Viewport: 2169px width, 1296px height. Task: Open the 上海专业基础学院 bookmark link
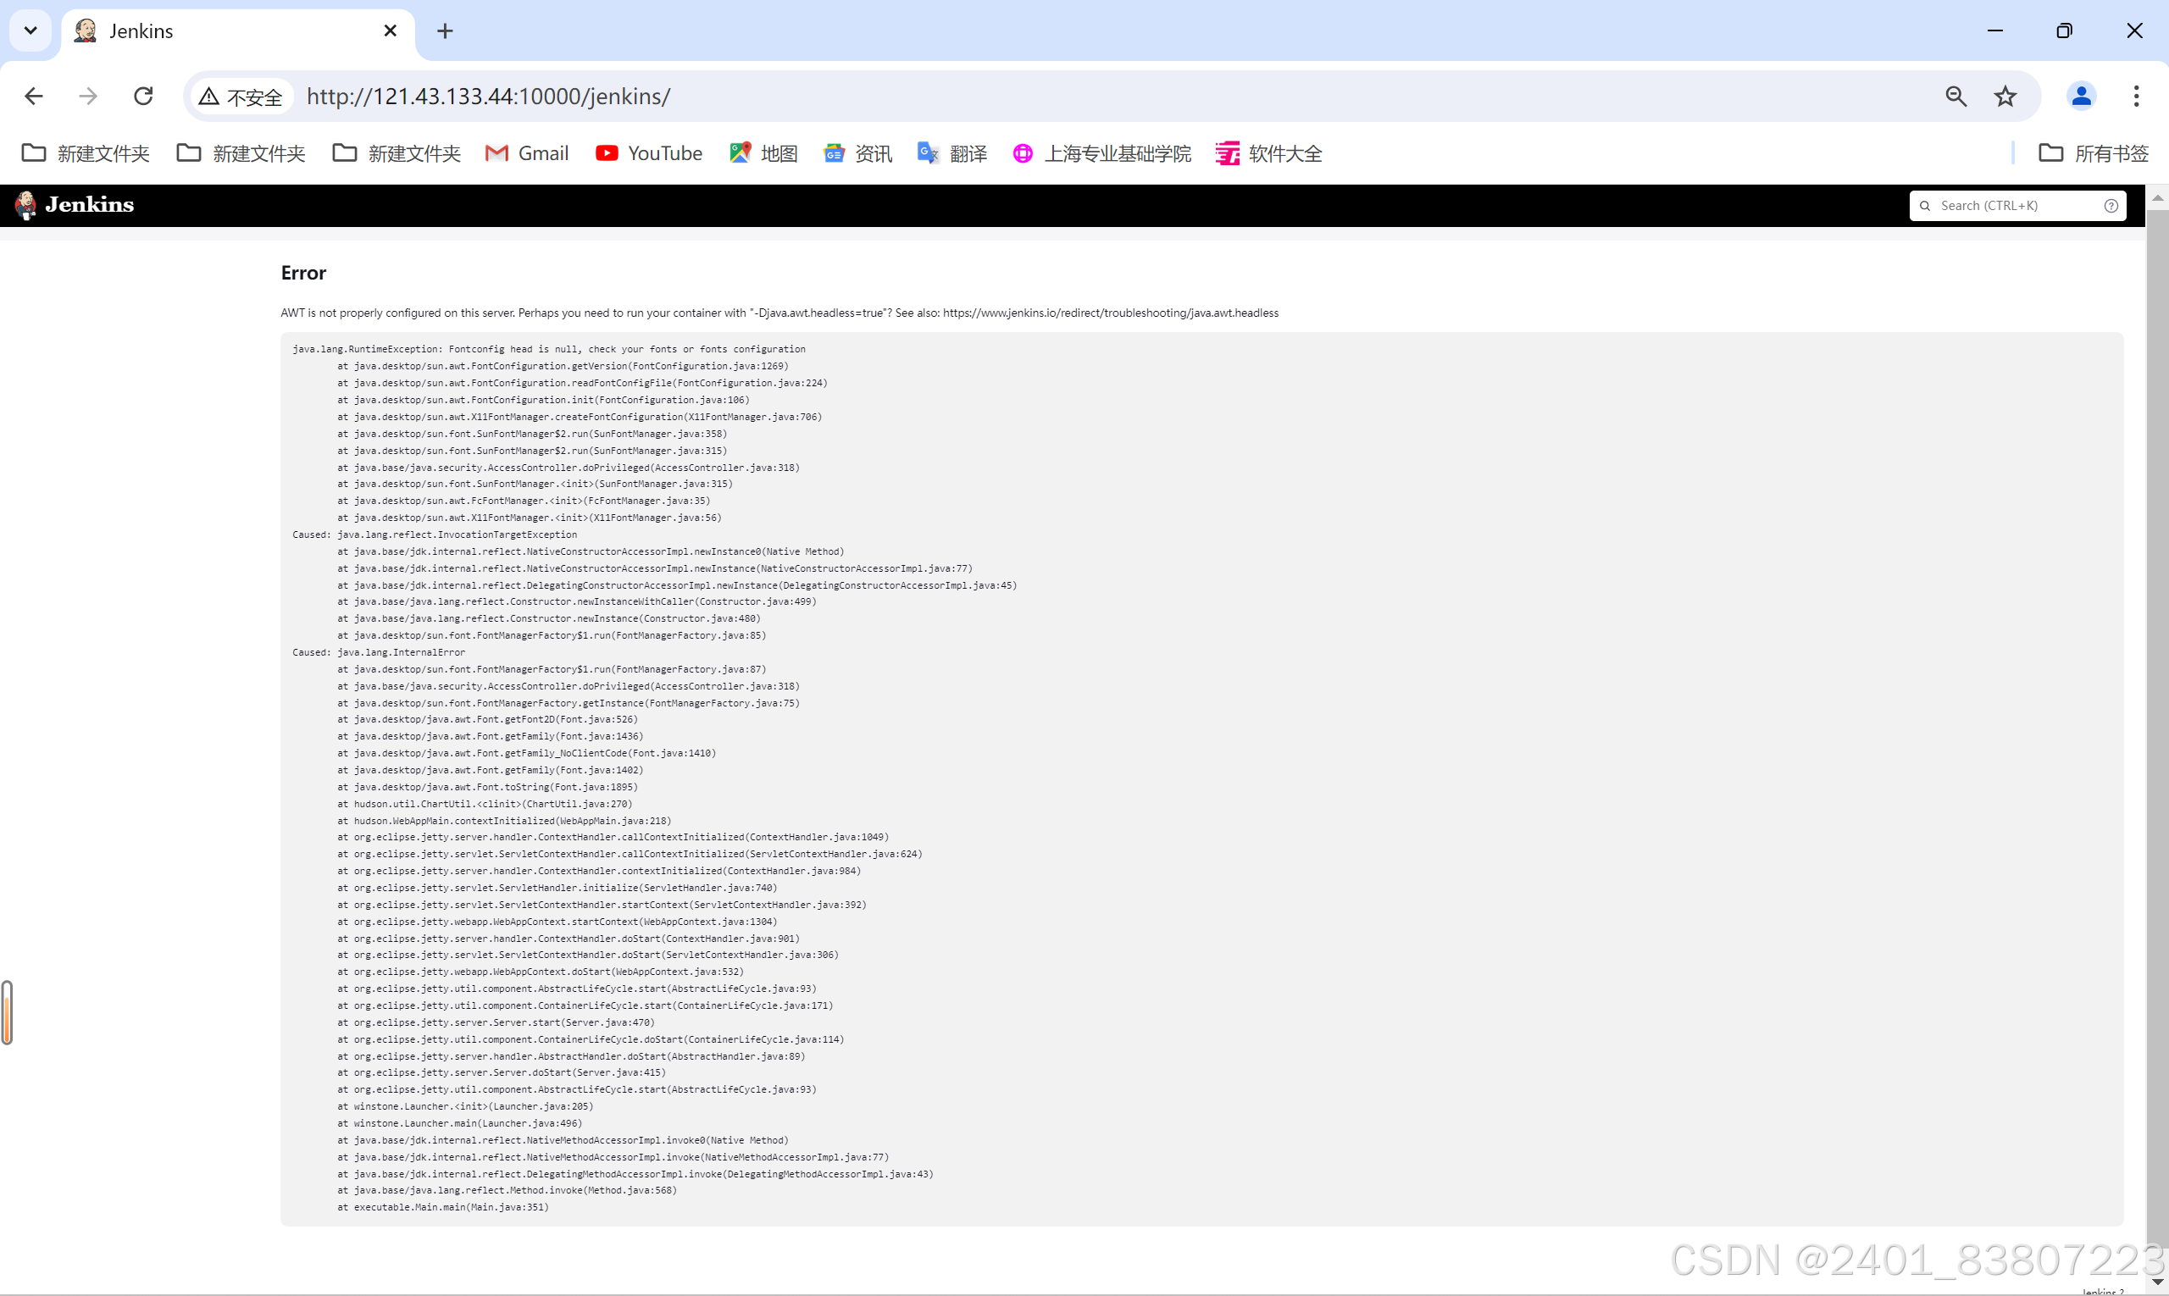tap(1101, 152)
